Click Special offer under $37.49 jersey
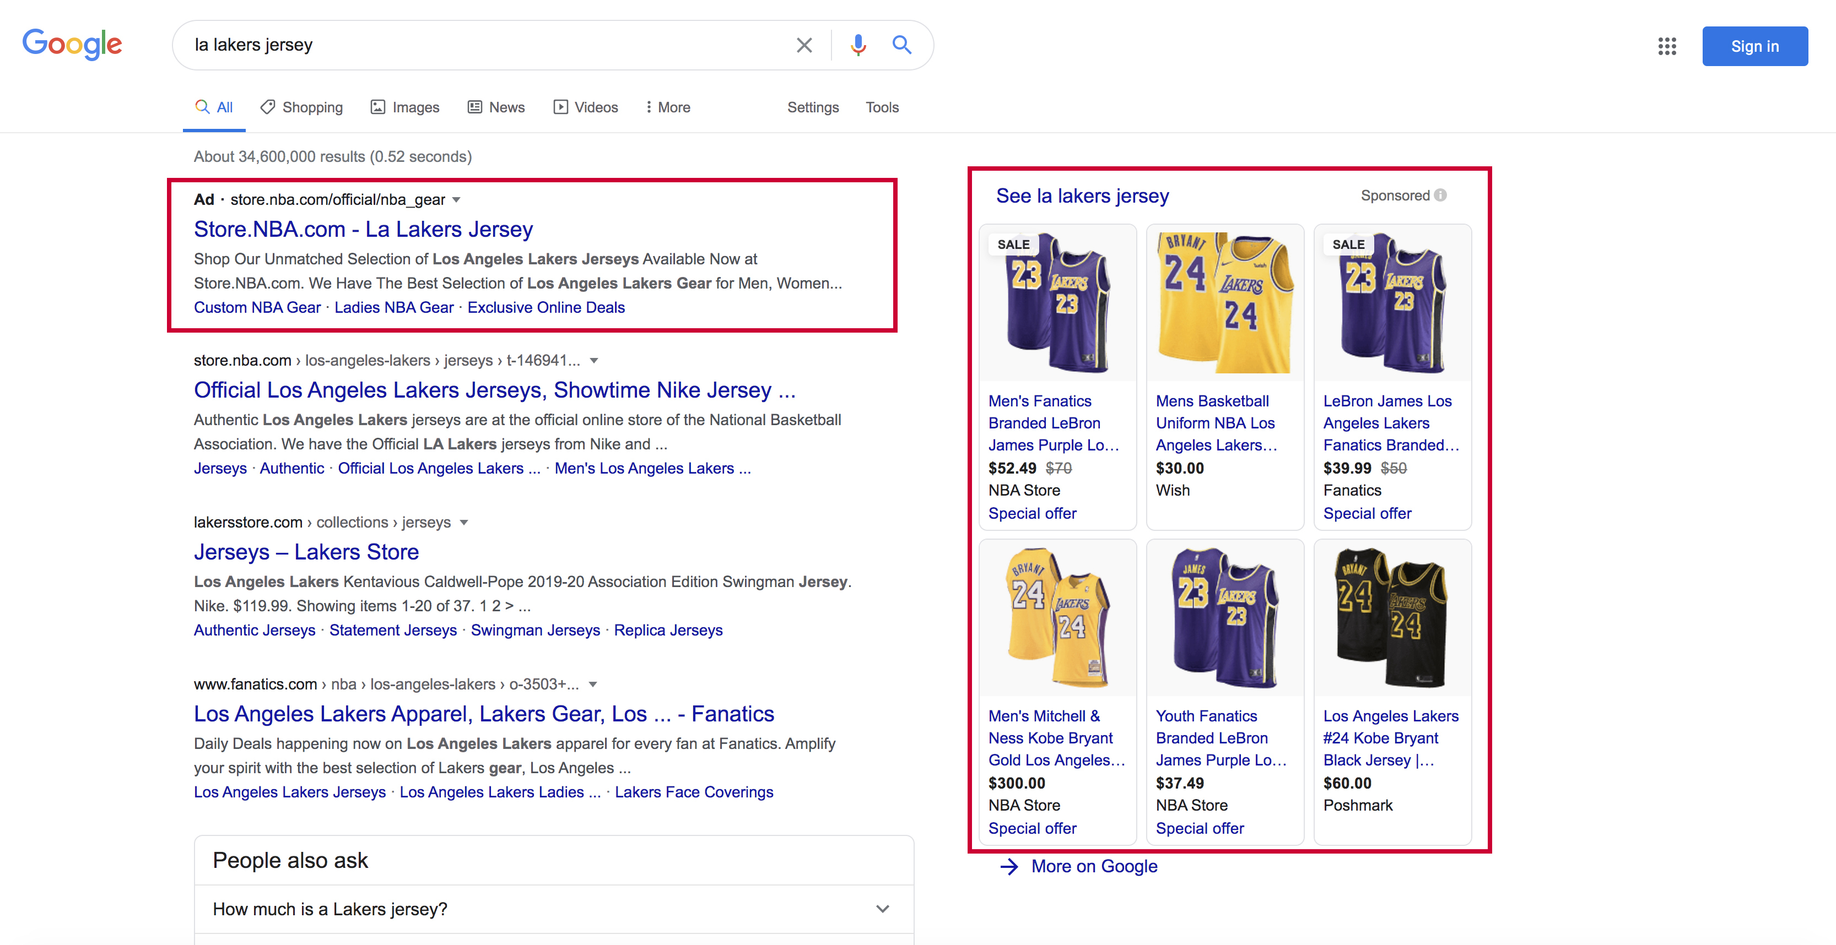Viewport: 1836px width, 945px height. [1200, 828]
